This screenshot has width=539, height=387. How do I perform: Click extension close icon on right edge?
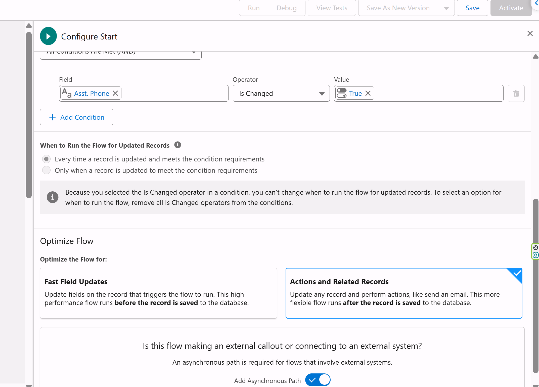pyautogui.click(x=536, y=247)
